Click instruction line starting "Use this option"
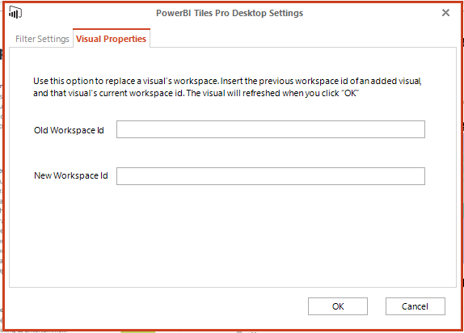The width and height of the screenshot is (464, 333). coord(227,81)
